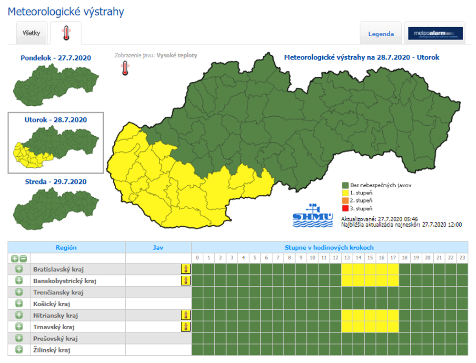This screenshot has height=363, width=476.
Task: Expand the Prešovský kraj row
Action: tap(19, 338)
